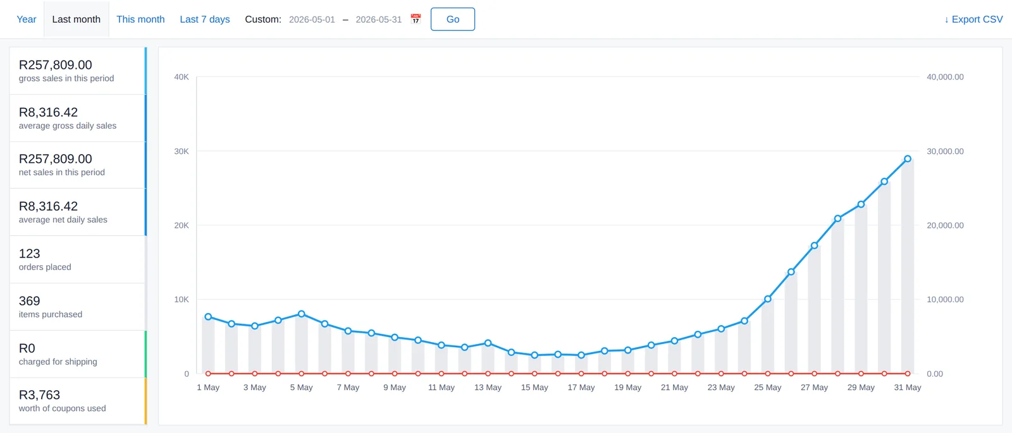Click the 23 May x-axis label

[x=721, y=388]
